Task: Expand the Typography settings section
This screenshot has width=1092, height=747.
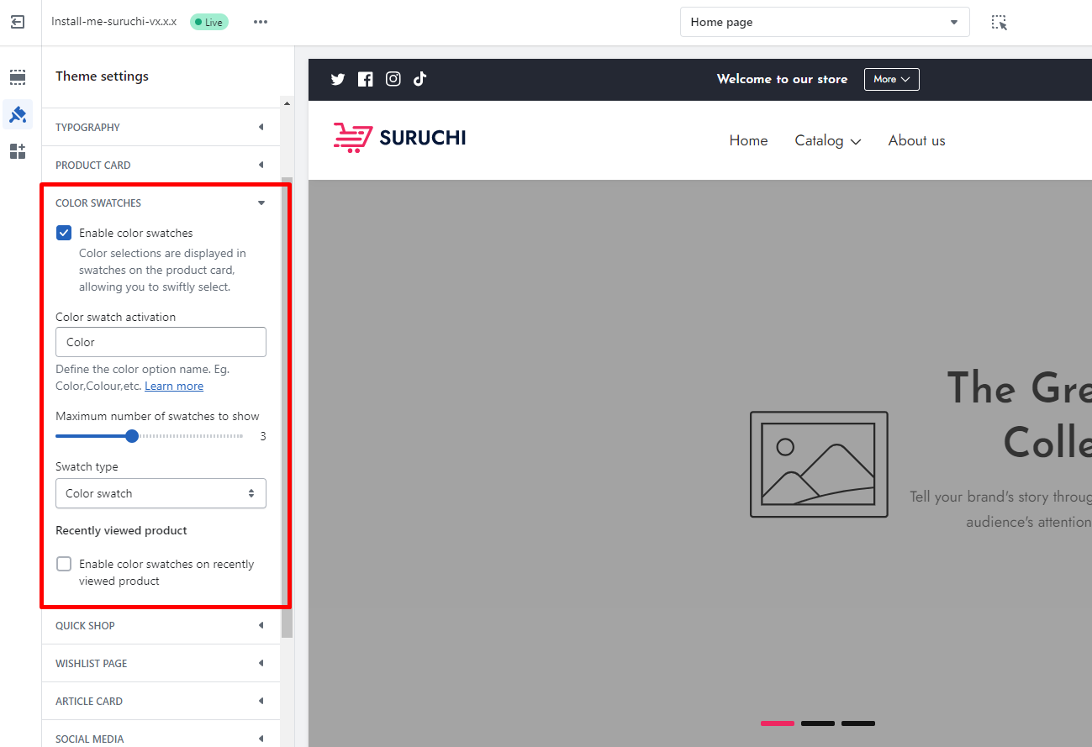Action: pyautogui.click(x=160, y=127)
